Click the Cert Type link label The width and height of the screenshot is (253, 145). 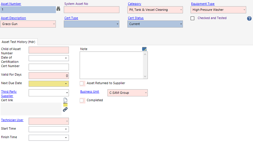click(x=71, y=18)
